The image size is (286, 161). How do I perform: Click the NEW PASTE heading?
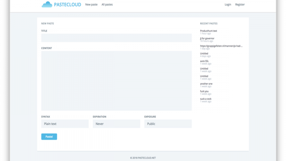pyautogui.click(x=48, y=24)
